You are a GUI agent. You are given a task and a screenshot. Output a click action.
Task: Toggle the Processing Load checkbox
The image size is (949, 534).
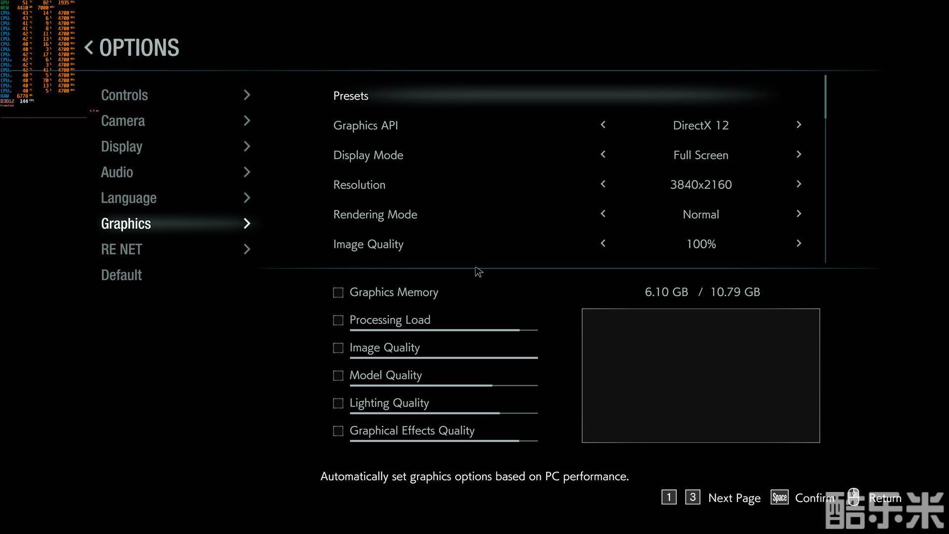coord(338,320)
